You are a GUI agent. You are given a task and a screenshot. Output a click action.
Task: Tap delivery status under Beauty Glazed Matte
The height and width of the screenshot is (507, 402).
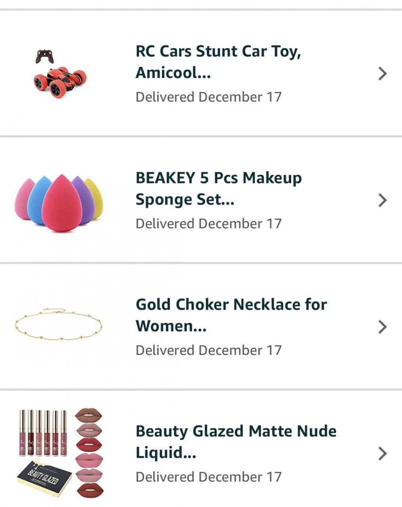click(209, 477)
